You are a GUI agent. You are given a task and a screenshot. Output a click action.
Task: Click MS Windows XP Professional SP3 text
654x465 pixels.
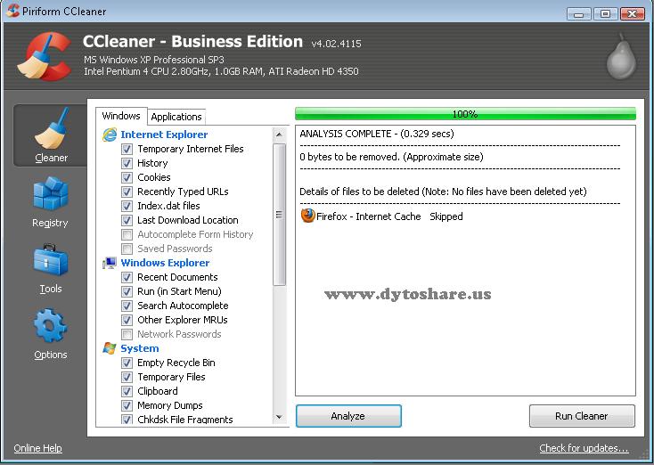point(154,60)
